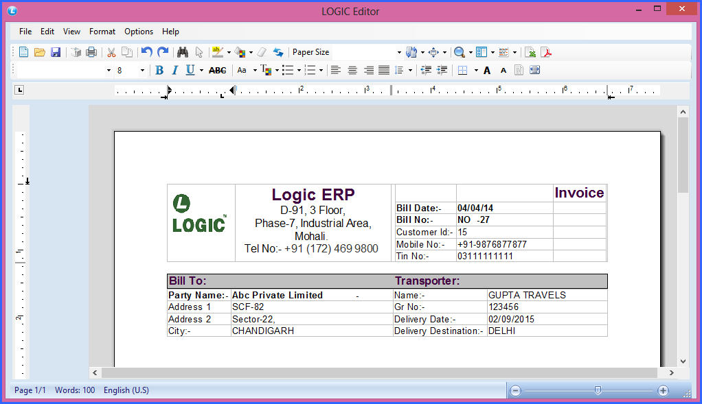Viewport: 702px width, 404px height.
Task: Click the 'Abc Private Limited' party name
Action: point(277,295)
